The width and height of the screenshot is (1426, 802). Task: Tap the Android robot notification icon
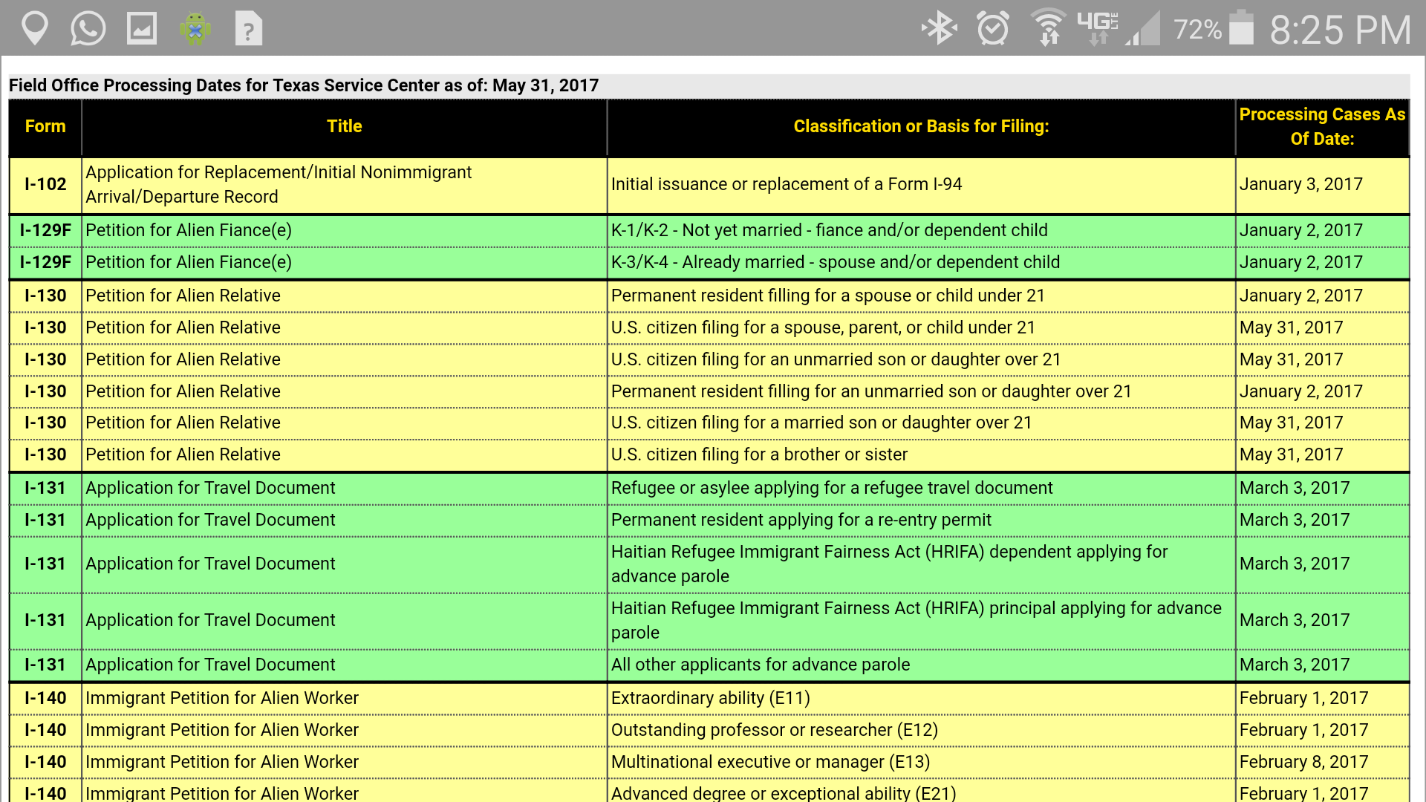(195, 29)
